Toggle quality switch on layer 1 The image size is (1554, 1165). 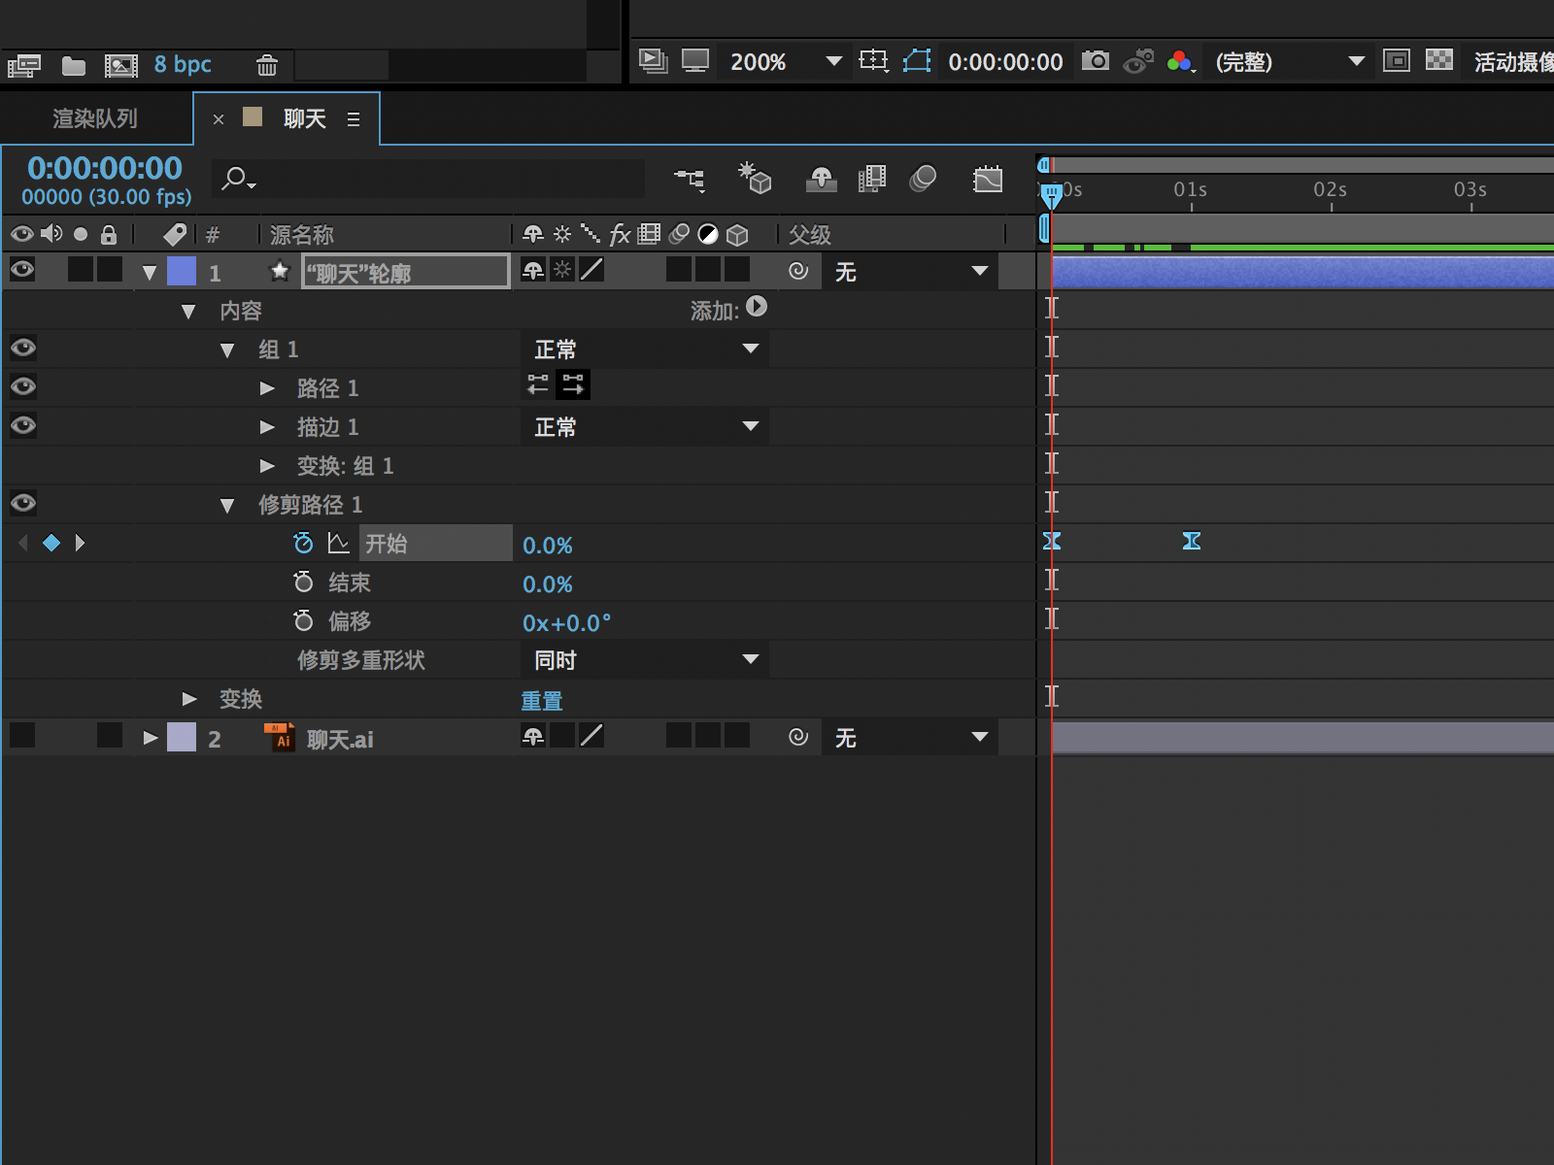pyautogui.click(x=591, y=270)
